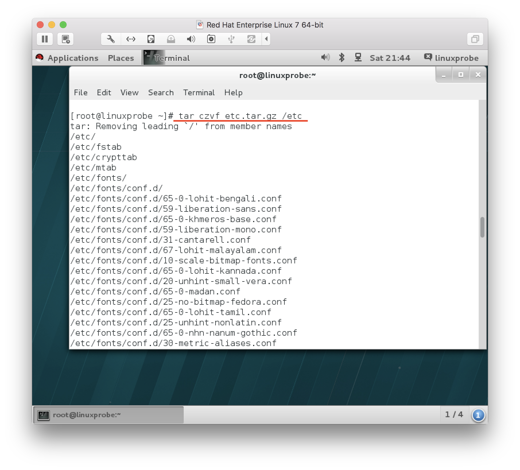Viewport: 520px width, 470px height.
Task: Click the 65-0-lohit-kannada.conf line
Action: (176, 271)
